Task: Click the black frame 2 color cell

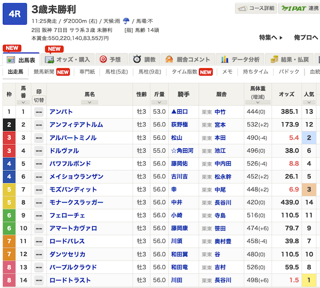Action: 9,125
